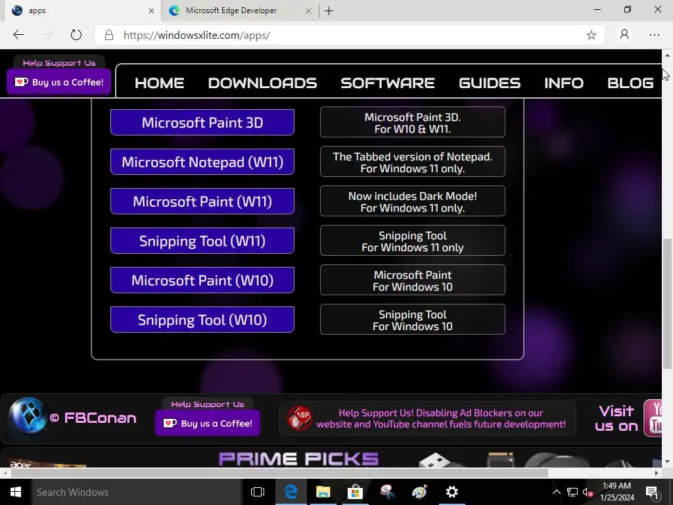Switch to Microsoft Edge Developer tab
This screenshot has width=673, height=505.
[241, 11]
